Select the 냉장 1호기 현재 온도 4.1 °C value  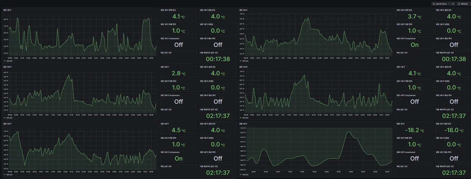tap(179, 17)
